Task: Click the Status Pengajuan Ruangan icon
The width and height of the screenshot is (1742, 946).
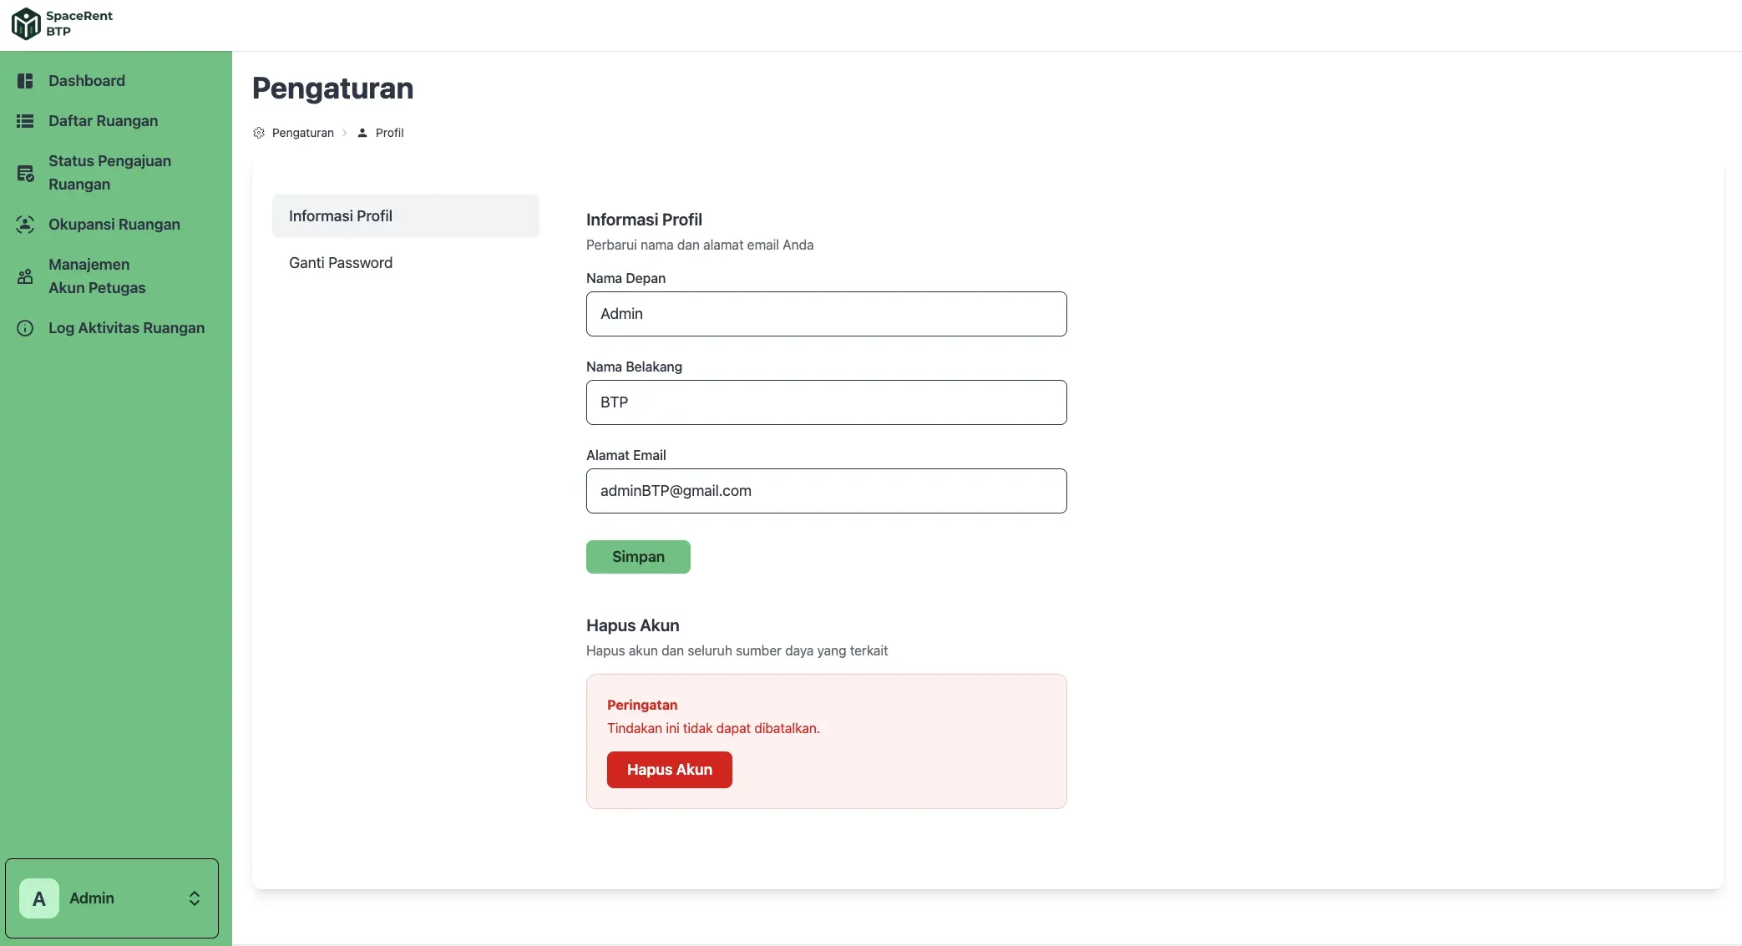Action: point(25,173)
